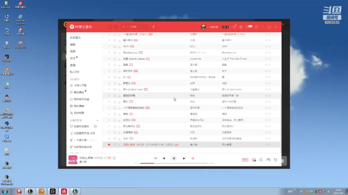
Task: Click the song search field
Action: (134, 27)
